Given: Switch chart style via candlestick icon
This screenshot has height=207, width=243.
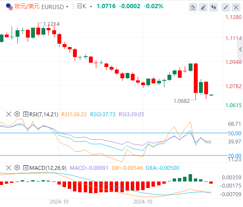Looking at the screenshot, I should (214, 7).
